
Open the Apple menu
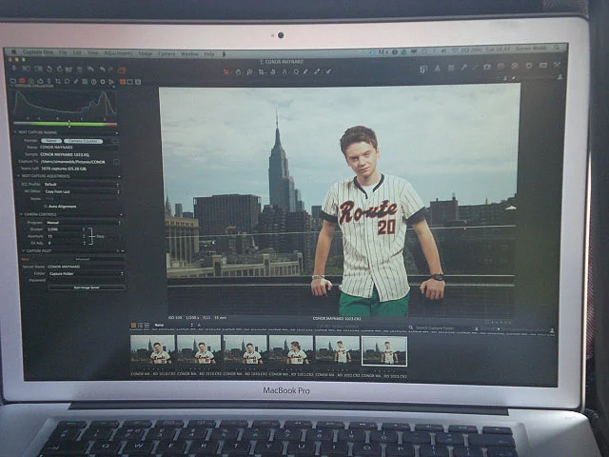pos(13,50)
